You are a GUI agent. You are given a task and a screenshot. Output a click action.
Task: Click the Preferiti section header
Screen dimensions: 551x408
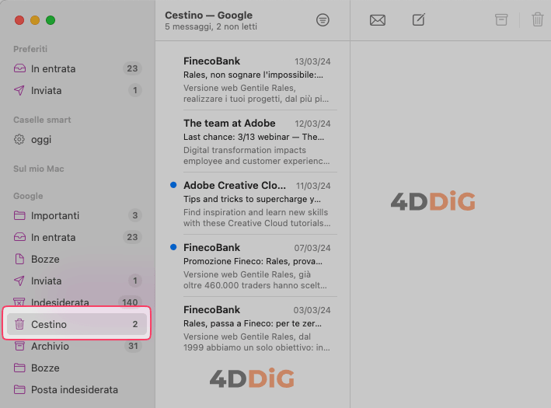pyautogui.click(x=30, y=49)
